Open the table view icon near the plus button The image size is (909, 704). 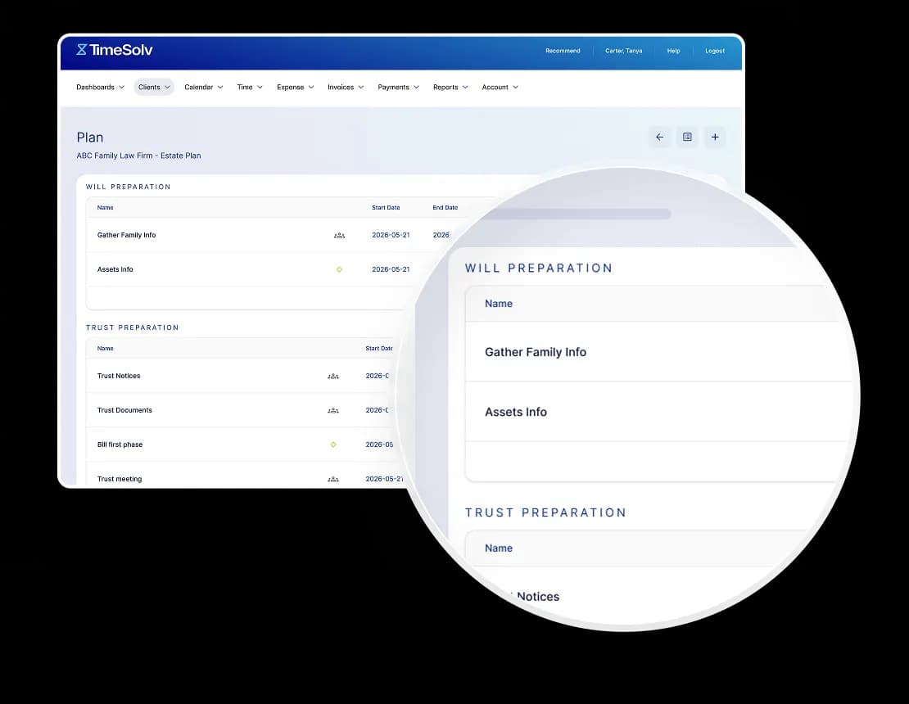pyautogui.click(x=687, y=137)
